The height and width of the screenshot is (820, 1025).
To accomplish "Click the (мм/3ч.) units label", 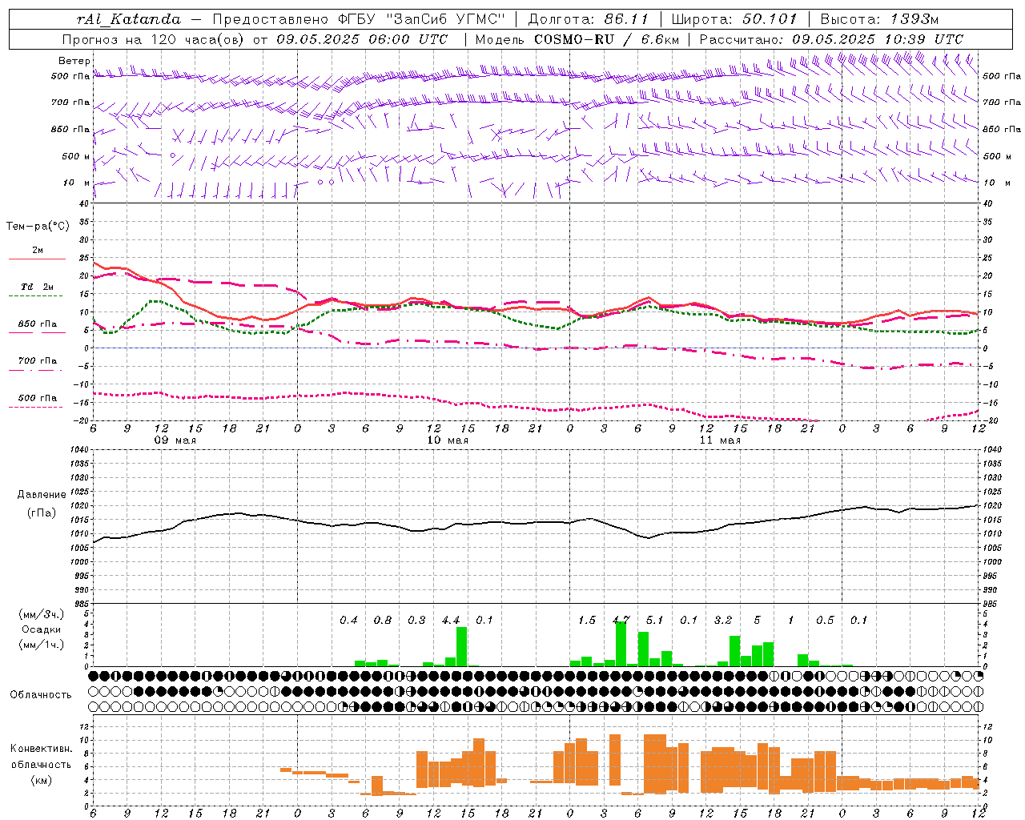I will (41, 614).
